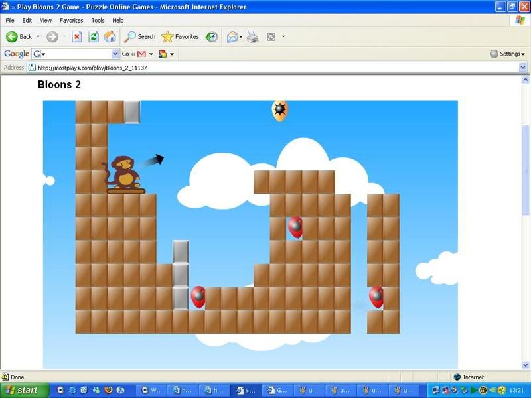This screenshot has height=398, width=531.
Task: Click the Bloons 2 page heading
Action: click(59, 85)
